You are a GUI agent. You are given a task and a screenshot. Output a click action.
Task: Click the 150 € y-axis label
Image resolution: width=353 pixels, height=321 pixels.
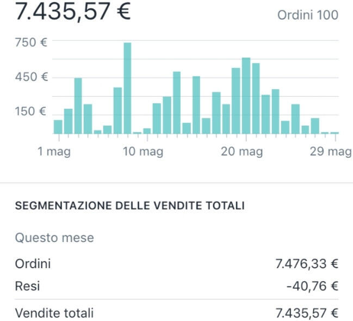30,112
